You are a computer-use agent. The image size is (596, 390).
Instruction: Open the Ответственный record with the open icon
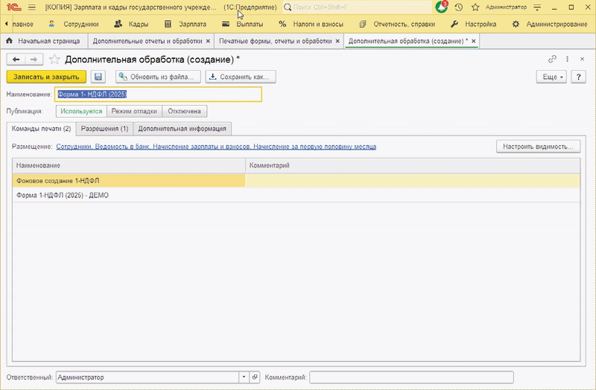[255, 377]
